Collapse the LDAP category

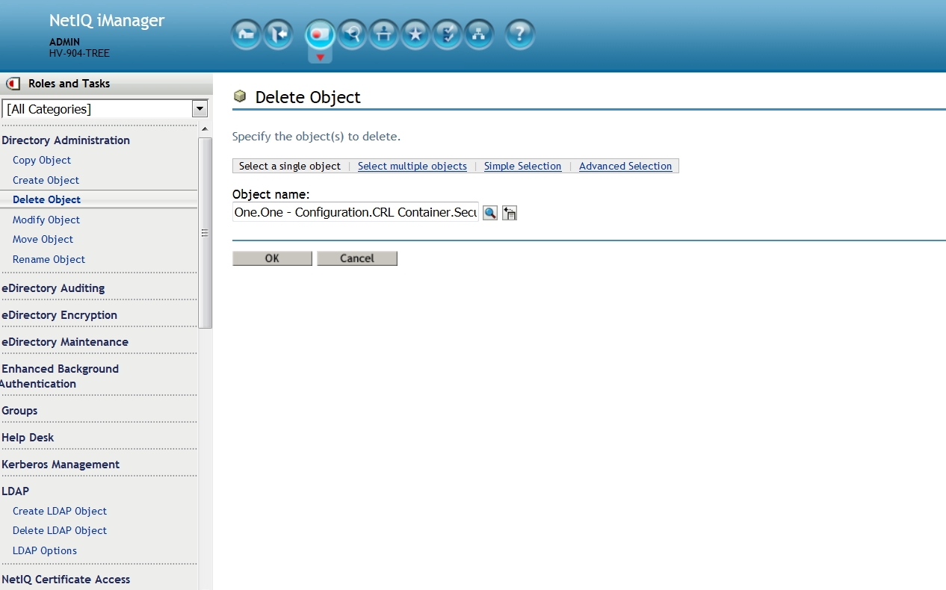15,491
